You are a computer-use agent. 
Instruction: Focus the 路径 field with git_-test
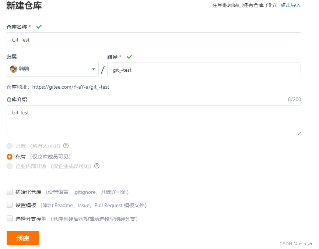(x=204, y=70)
